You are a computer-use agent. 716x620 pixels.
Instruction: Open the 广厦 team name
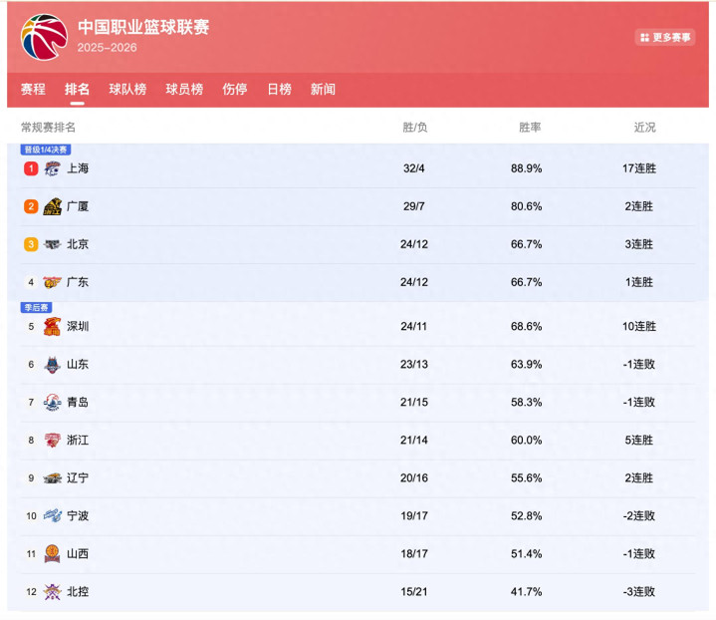tap(78, 206)
